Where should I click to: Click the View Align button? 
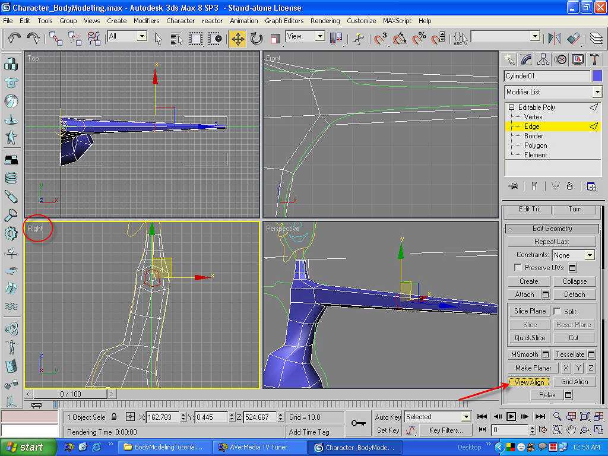pyautogui.click(x=529, y=382)
